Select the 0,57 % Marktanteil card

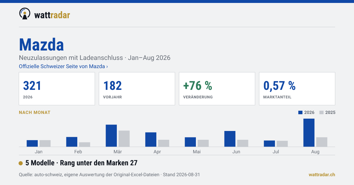point(297,89)
